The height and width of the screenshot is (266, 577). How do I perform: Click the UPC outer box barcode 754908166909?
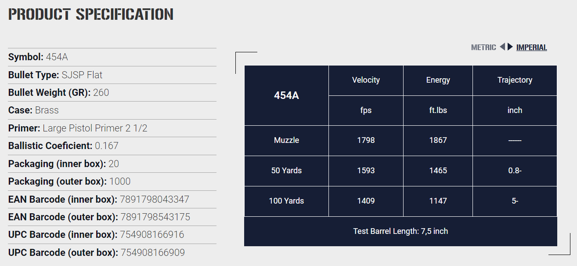tap(153, 253)
